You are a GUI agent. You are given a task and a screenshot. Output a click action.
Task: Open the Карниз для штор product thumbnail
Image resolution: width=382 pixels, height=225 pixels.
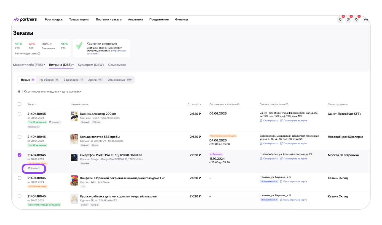(x=74, y=116)
